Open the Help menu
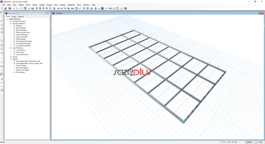This screenshot has width=265, height=144. coord(93,5)
